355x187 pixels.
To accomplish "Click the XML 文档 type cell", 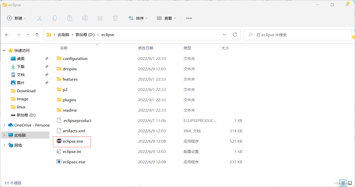I will point(192,131).
